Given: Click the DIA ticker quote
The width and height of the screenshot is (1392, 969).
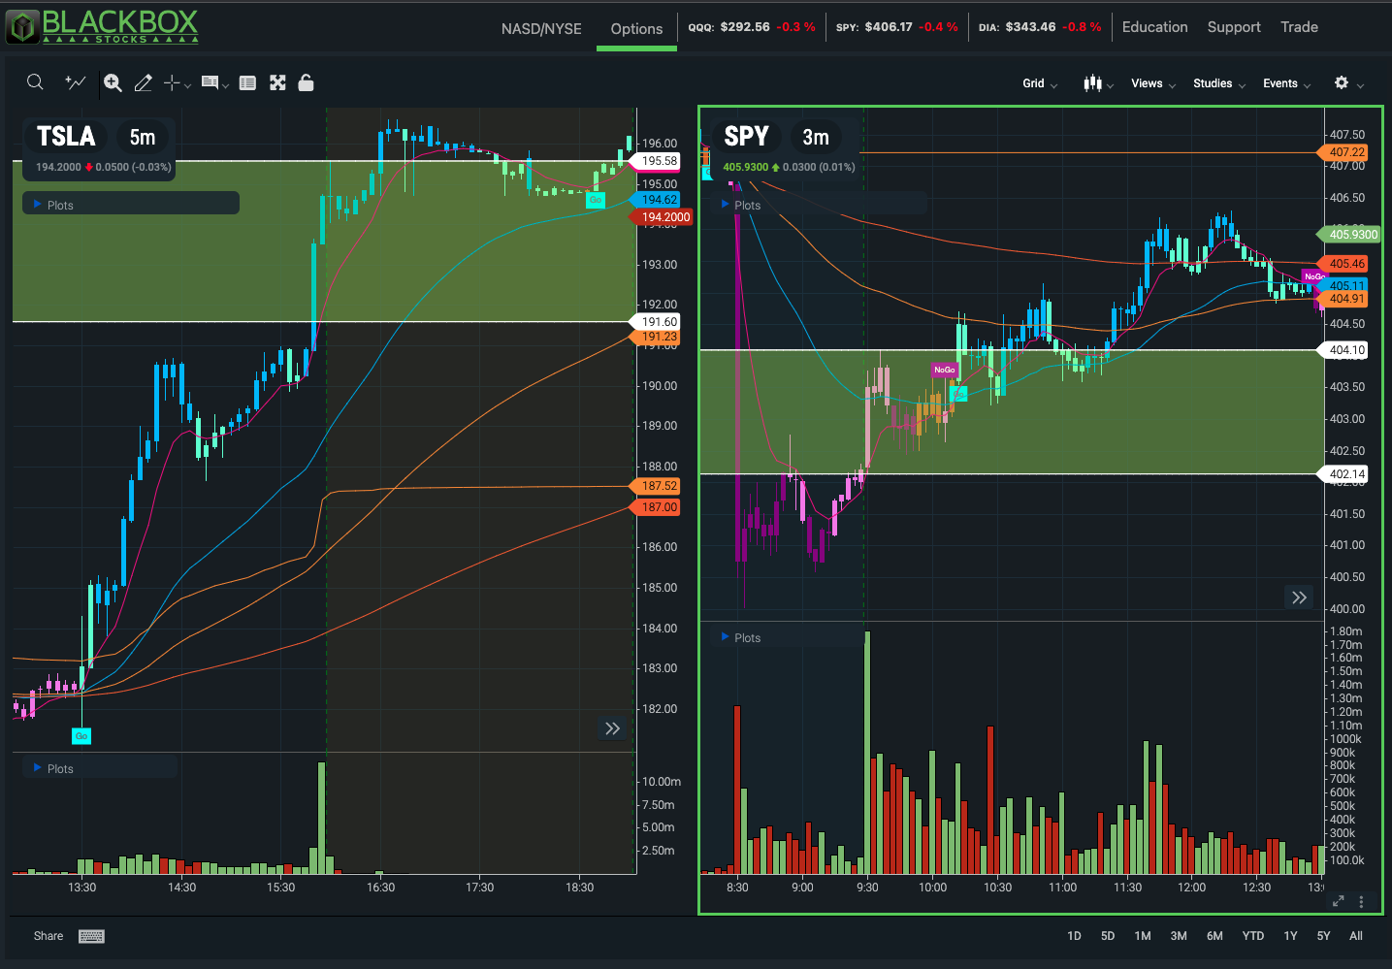Looking at the screenshot, I should pyautogui.click(x=1040, y=27).
